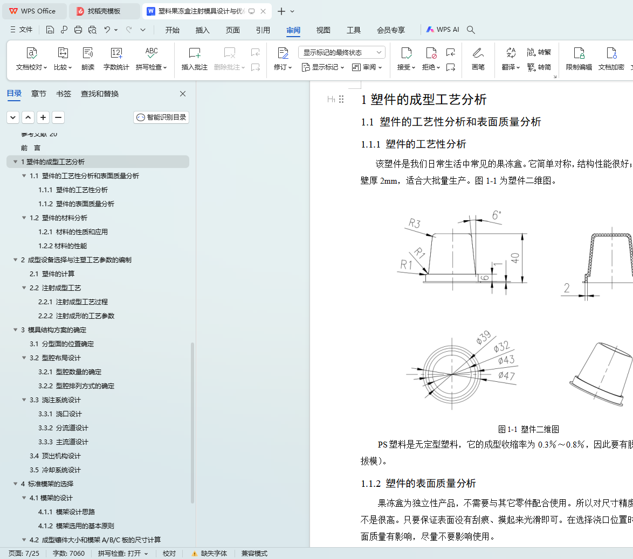The height and width of the screenshot is (559, 633).
Task: Open Restrict Editing (限制编辑)
Action: 579,59
